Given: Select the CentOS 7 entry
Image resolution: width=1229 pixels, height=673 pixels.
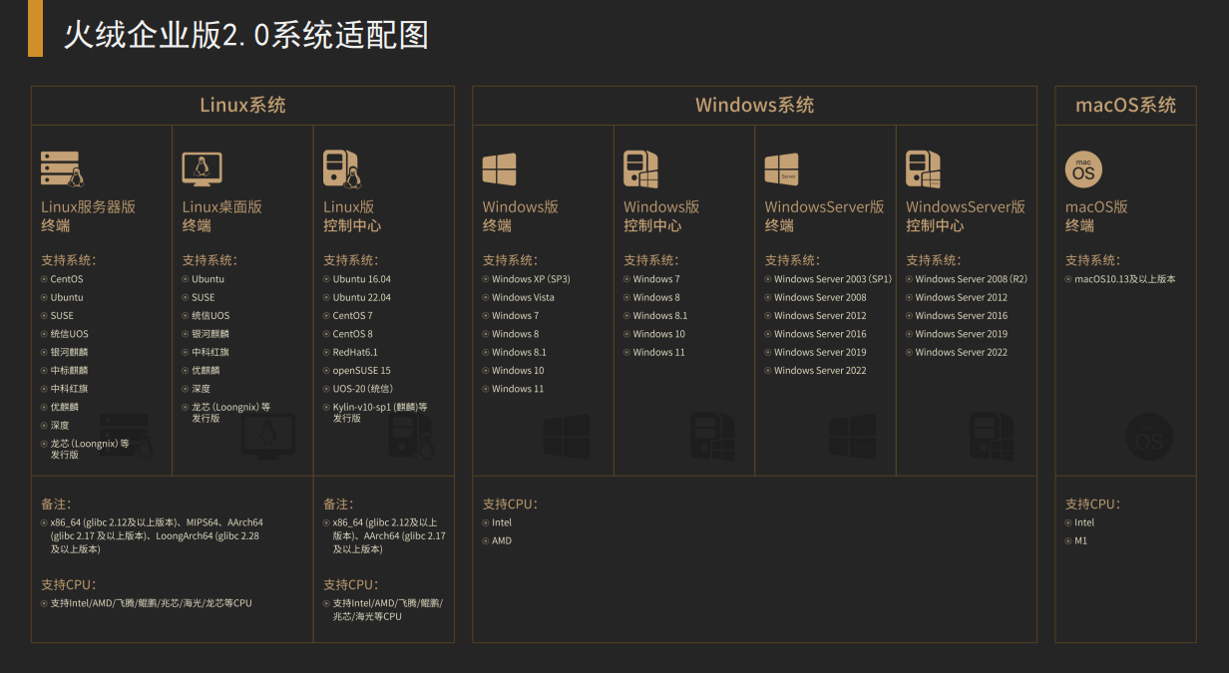Looking at the screenshot, I should point(353,316).
